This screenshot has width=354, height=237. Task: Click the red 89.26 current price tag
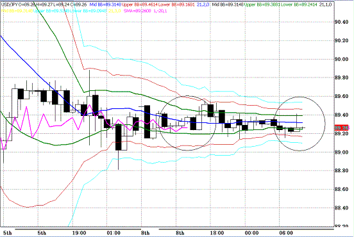pyautogui.click(x=342, y=128)
